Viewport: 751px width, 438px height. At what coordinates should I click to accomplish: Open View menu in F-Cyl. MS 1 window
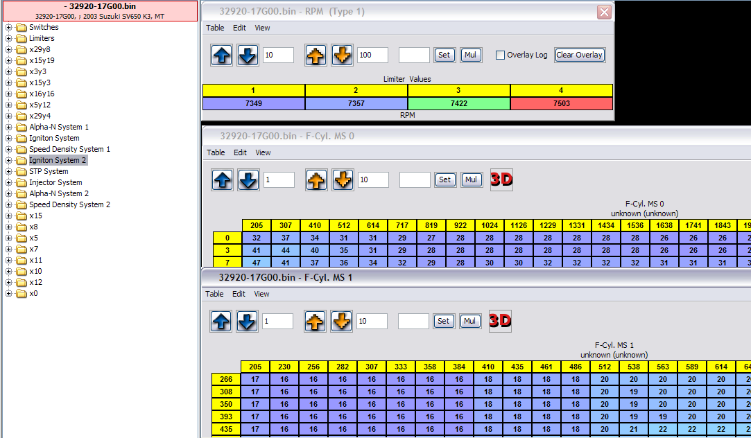(261, 294)
